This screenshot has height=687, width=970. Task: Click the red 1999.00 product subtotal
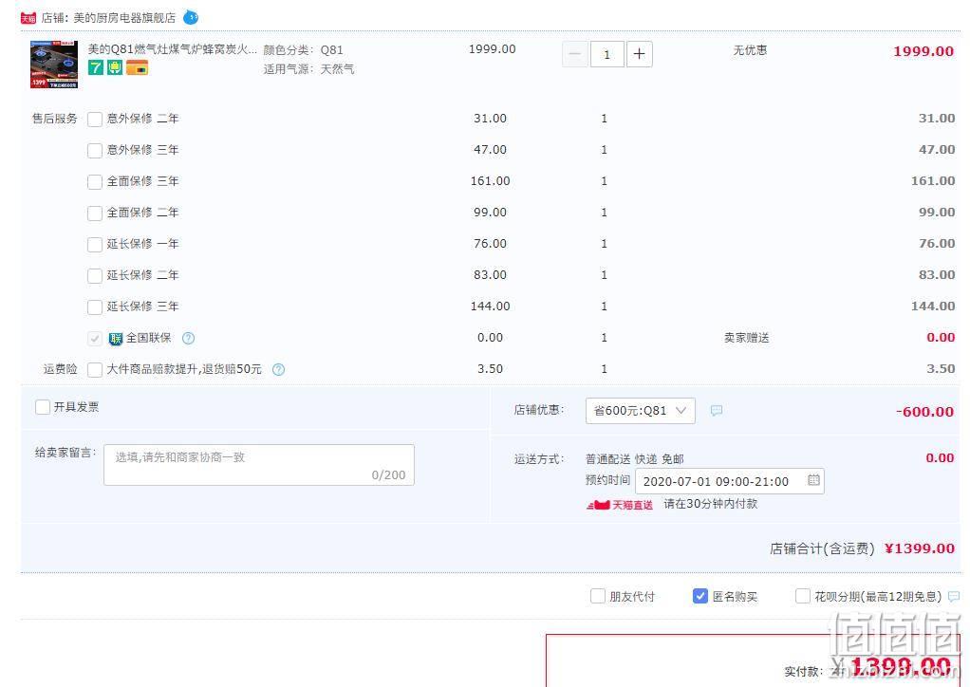pyautogui.click(x=923, y=51)
